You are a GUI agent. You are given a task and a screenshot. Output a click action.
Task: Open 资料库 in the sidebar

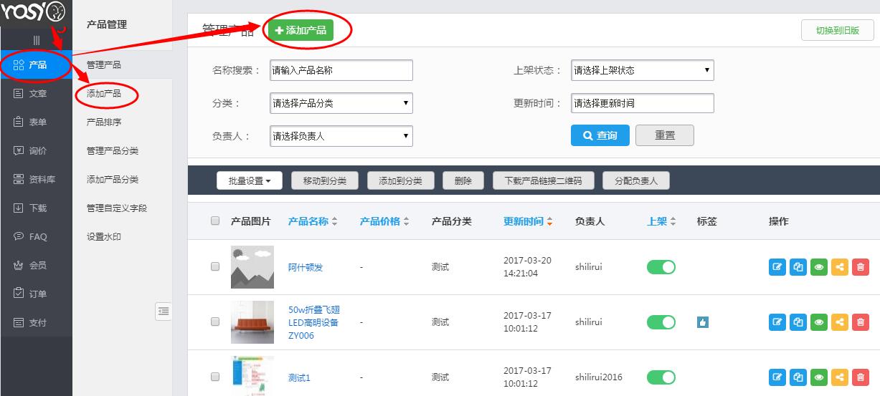point(36,180)
